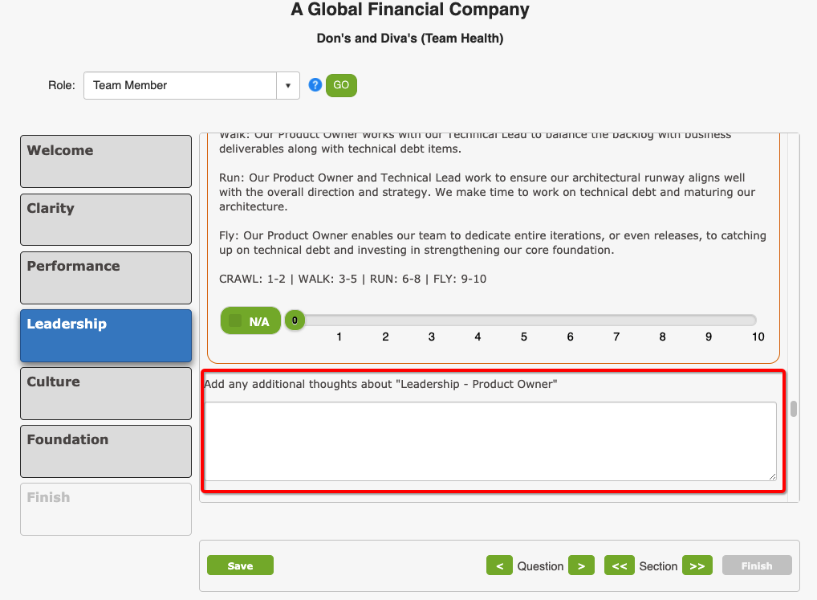Switch to the Clarity section
817x600 pixels.
tap(106, 219)
